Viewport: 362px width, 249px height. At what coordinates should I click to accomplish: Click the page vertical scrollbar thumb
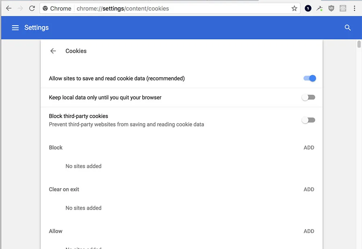[359, 44]
